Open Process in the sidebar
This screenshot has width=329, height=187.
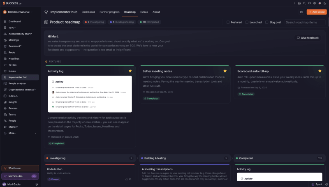[x=20, y=108]
